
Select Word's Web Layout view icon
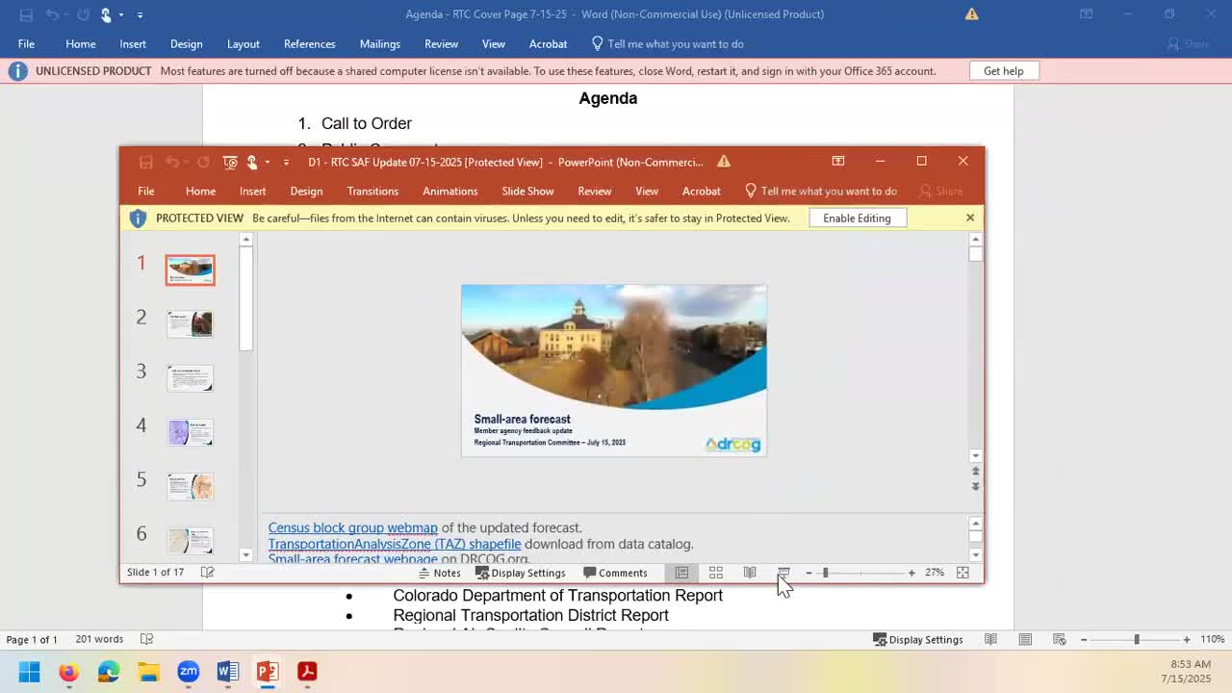[x=1059, y=639]
